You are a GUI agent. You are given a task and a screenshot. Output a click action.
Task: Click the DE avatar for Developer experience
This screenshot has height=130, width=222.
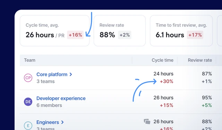28,102
